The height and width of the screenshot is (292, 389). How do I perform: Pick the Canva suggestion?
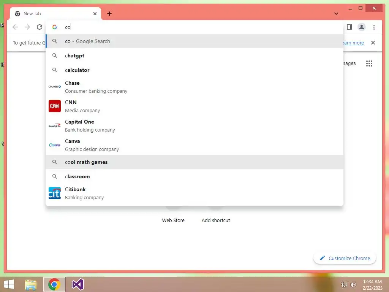[194, 145]
